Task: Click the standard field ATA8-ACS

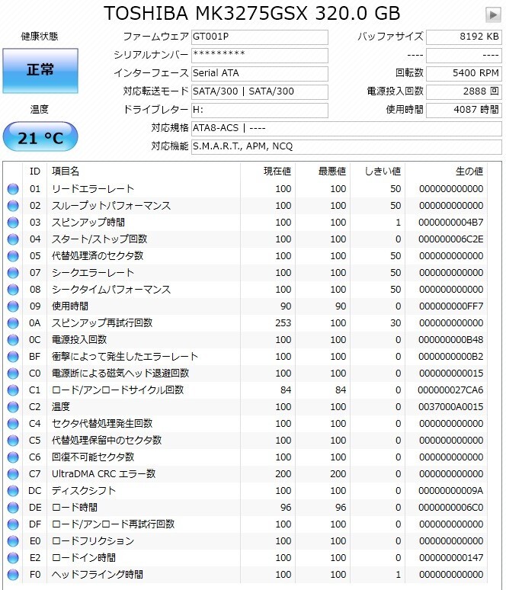Action: click(347, 128)
